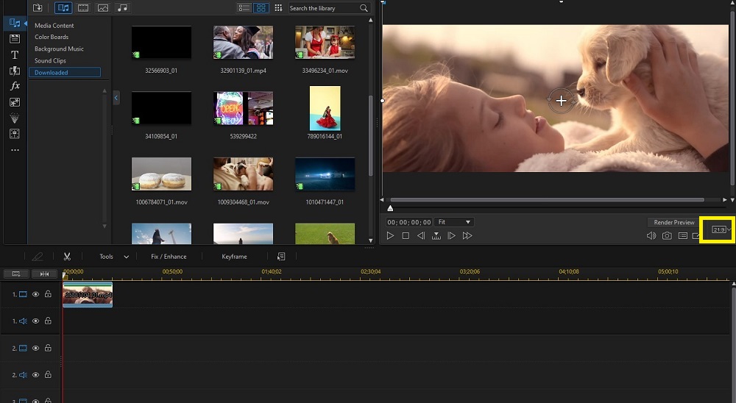The height and width of the screenshot is (403, 736).
Task: Open the Fit zoom dropdown
Action: point(454,222)
